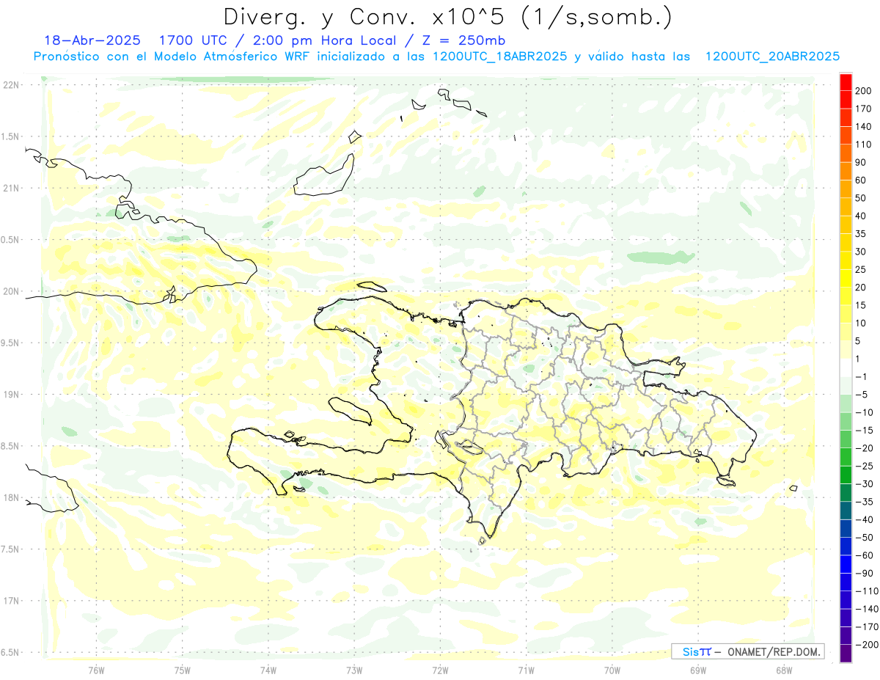This screenshot has width=880, height=680.
Task: Click the purple swatch below the -200 label
Action: pos(846,654)
